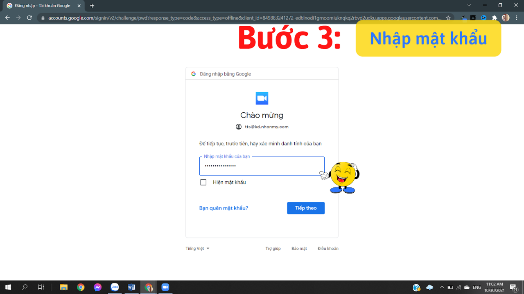Screen dimensions: 524x294
Task: Check the "Hiện mật khẩu" checkbox
Action: (203, 182)
